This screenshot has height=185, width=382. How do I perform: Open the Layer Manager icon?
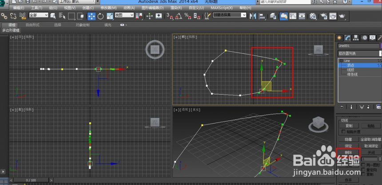[273, 16]
